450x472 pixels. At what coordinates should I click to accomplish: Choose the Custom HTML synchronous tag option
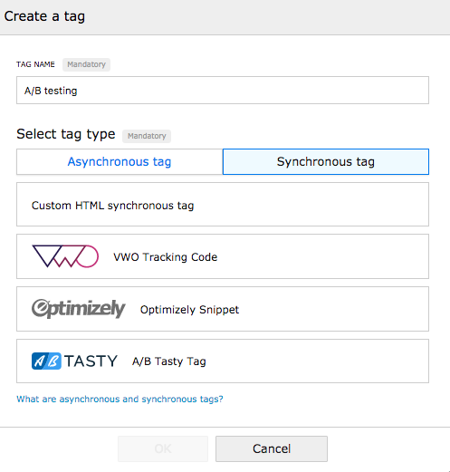click(x=223, y=205)
